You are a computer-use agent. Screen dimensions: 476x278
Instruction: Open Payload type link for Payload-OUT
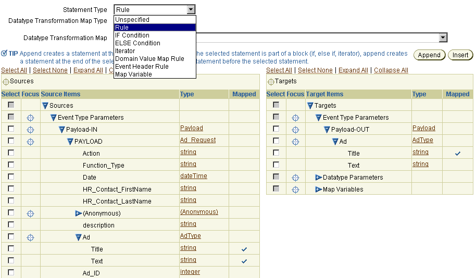point(424,128)
